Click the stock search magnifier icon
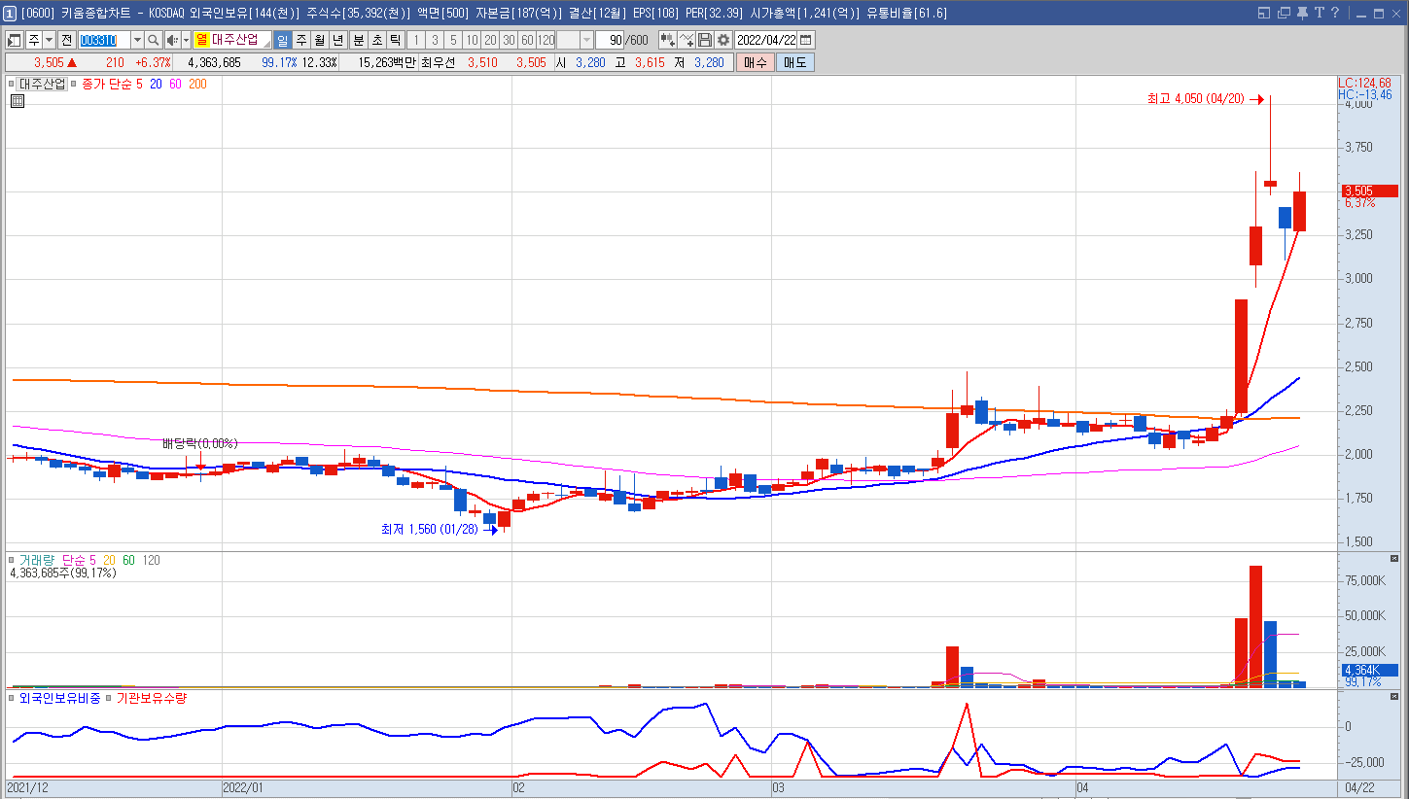Screen dimensions: 1409x799 [153, 40]
